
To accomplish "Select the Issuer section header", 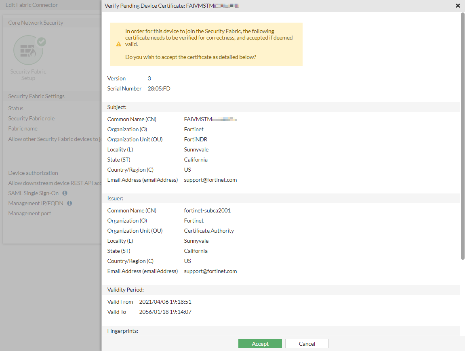I will coord(115,198).
